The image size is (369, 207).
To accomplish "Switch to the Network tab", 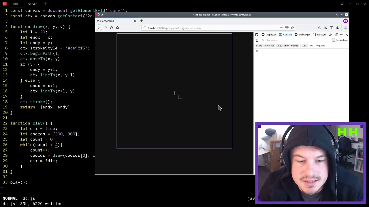I will pos(320,34).
